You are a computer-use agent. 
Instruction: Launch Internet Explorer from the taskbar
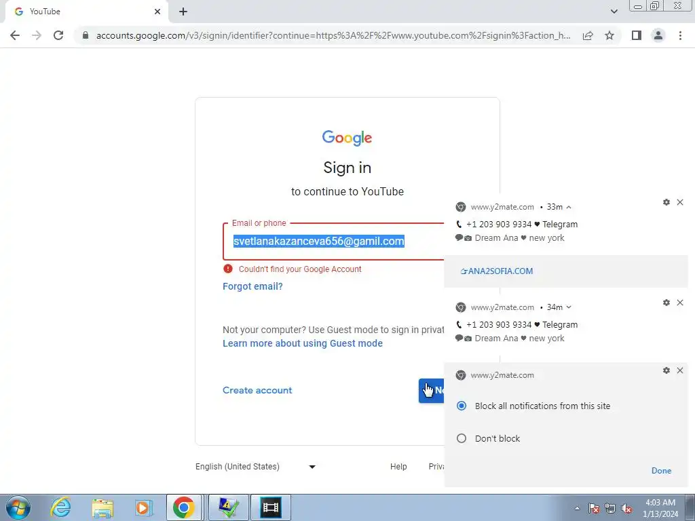coord(60,507)
